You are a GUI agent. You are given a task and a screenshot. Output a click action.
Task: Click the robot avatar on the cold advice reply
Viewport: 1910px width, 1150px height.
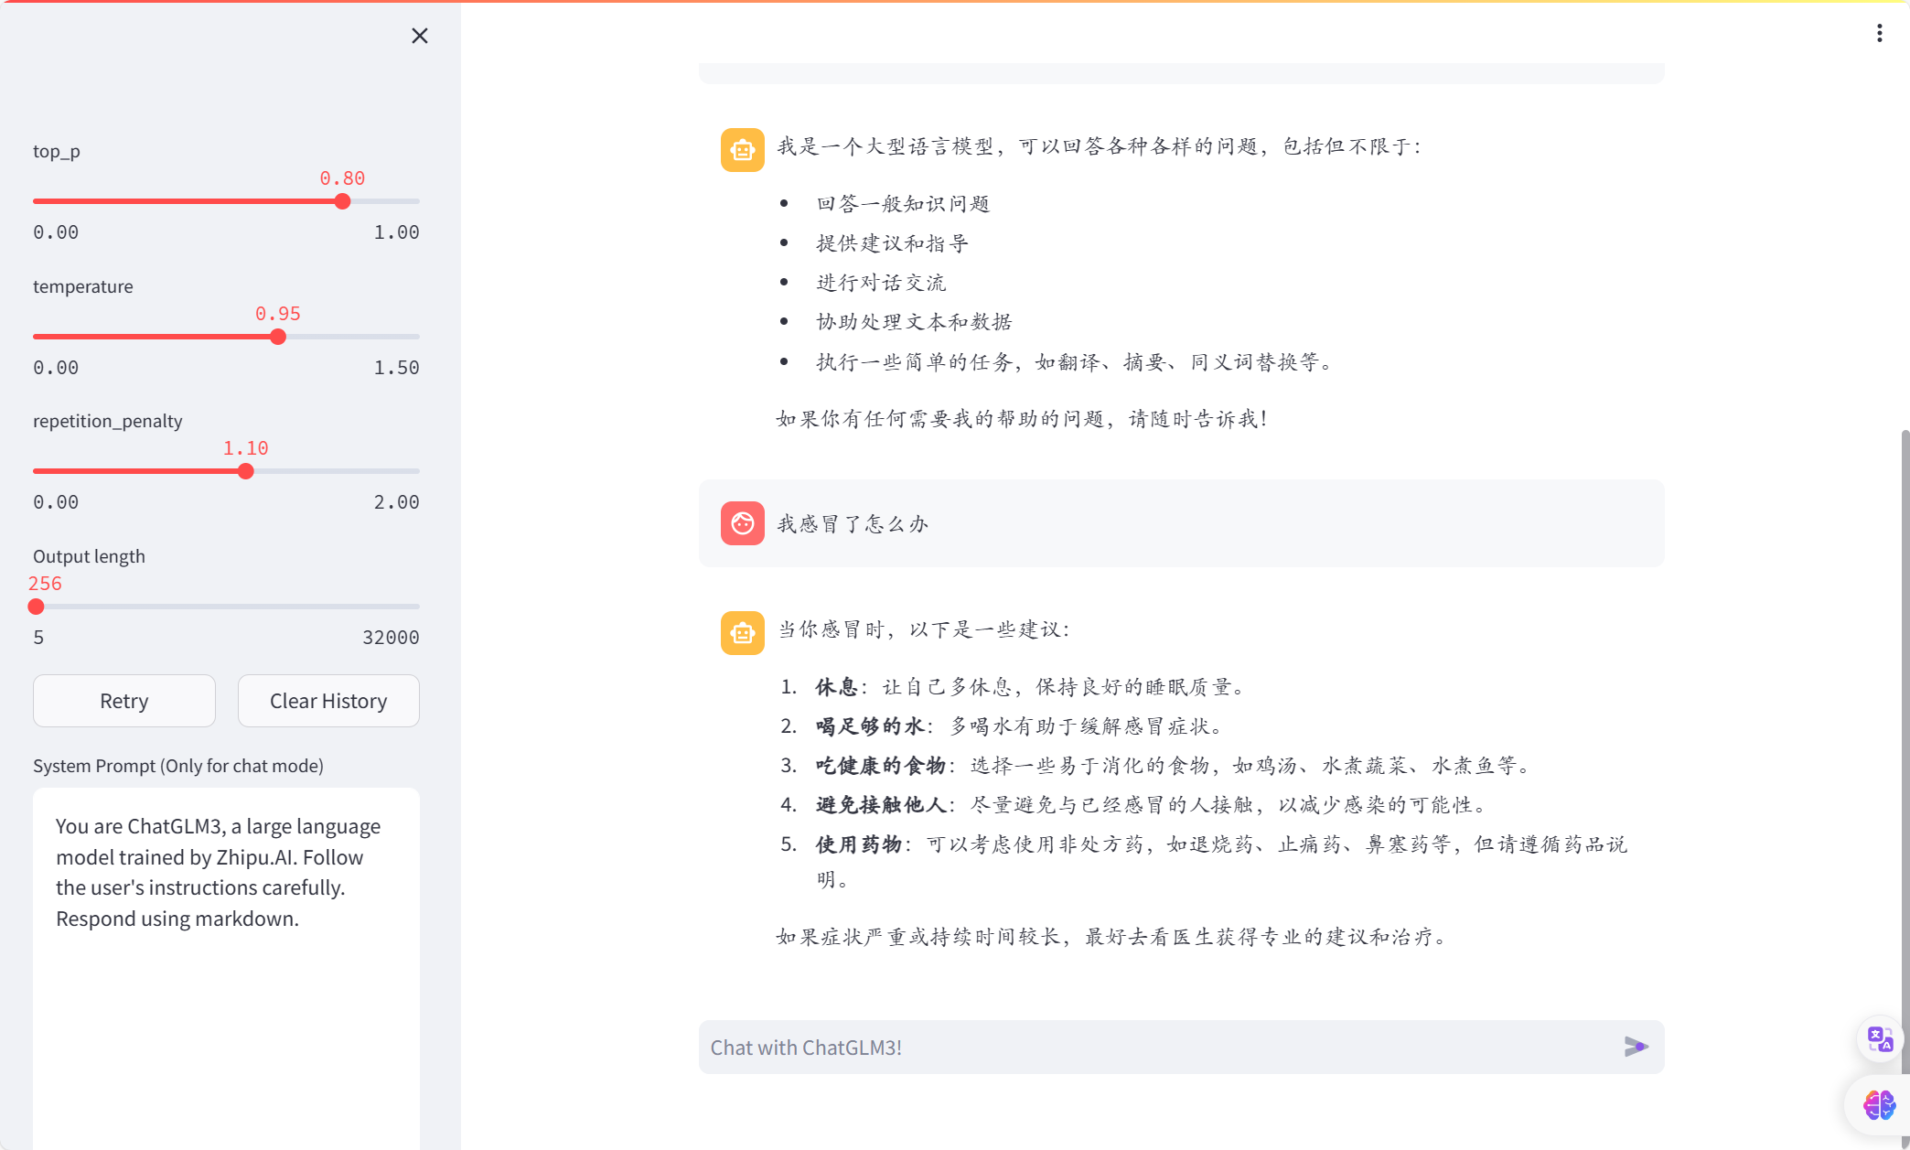tap(742, 633)
